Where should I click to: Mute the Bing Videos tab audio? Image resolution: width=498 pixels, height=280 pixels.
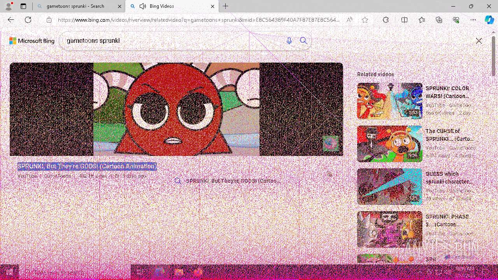pyautogui.click(x=143, y=6)
